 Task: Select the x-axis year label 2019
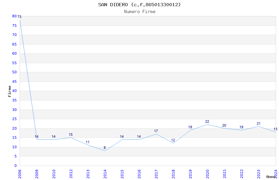(190, 174)
